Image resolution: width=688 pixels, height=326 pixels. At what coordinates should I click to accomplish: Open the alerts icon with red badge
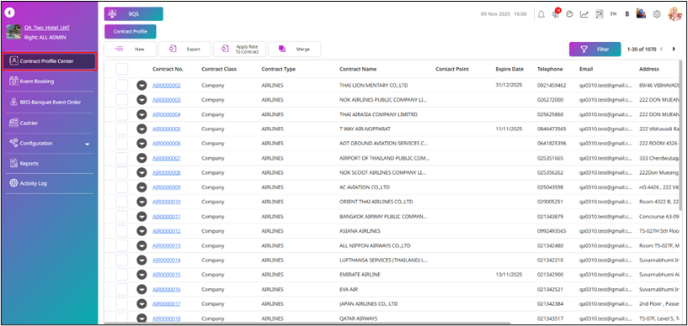(x=556, y=13)
